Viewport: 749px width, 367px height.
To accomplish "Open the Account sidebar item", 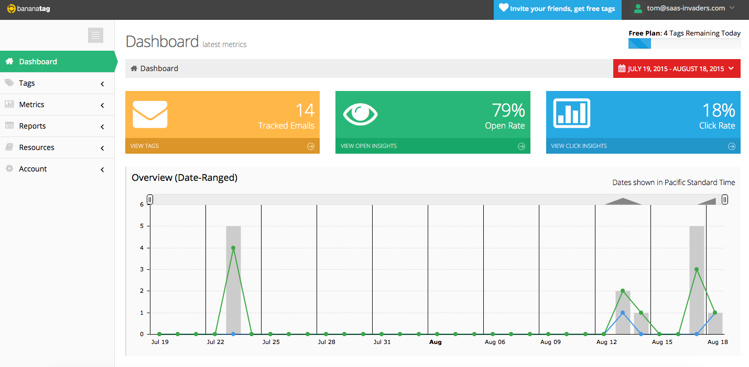I will (57, 169).
